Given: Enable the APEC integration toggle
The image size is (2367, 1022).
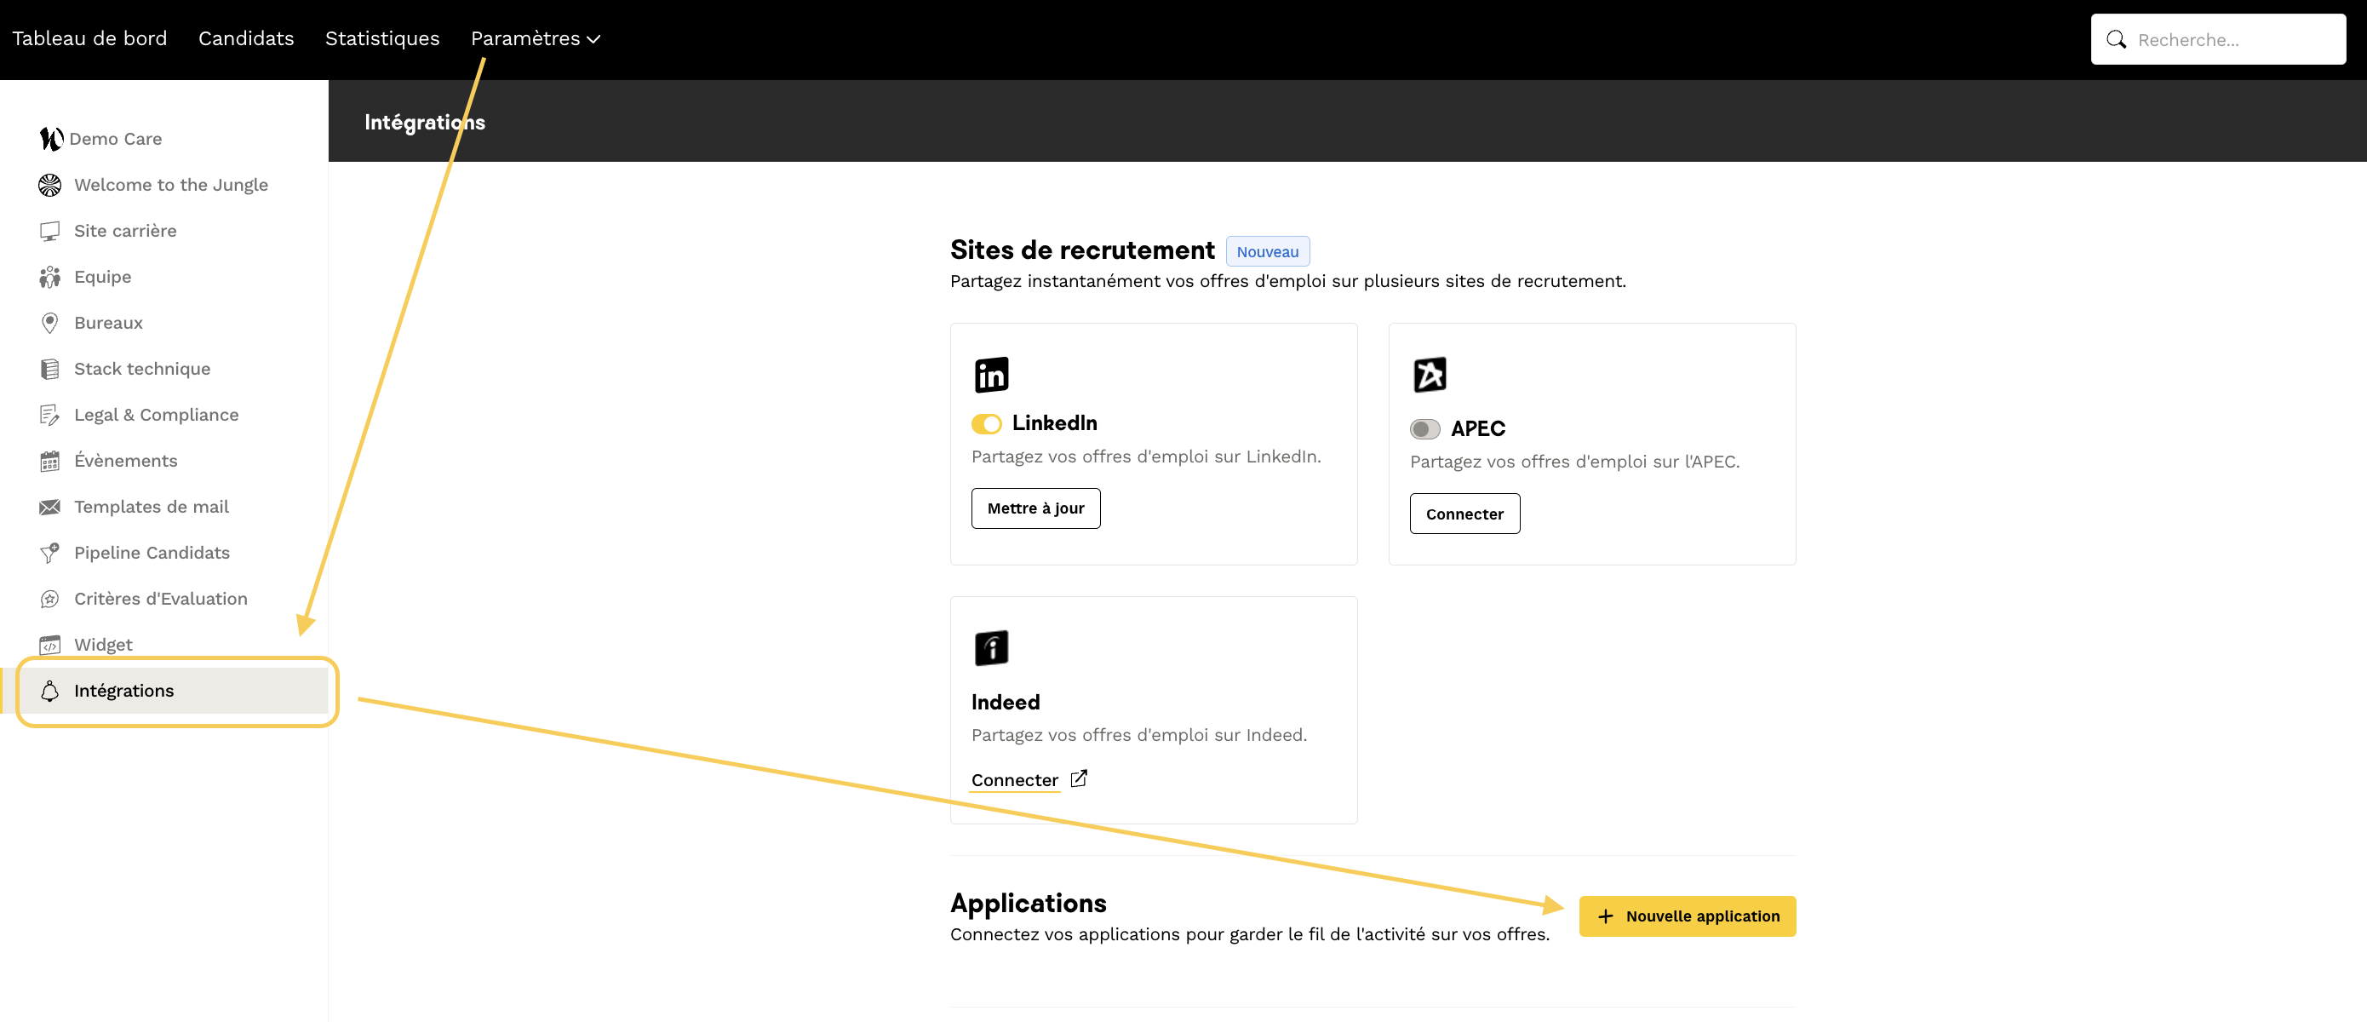Looking at the screenshot, I should pos(1424,429).
